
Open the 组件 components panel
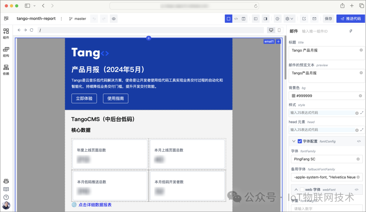coord(6,34)
